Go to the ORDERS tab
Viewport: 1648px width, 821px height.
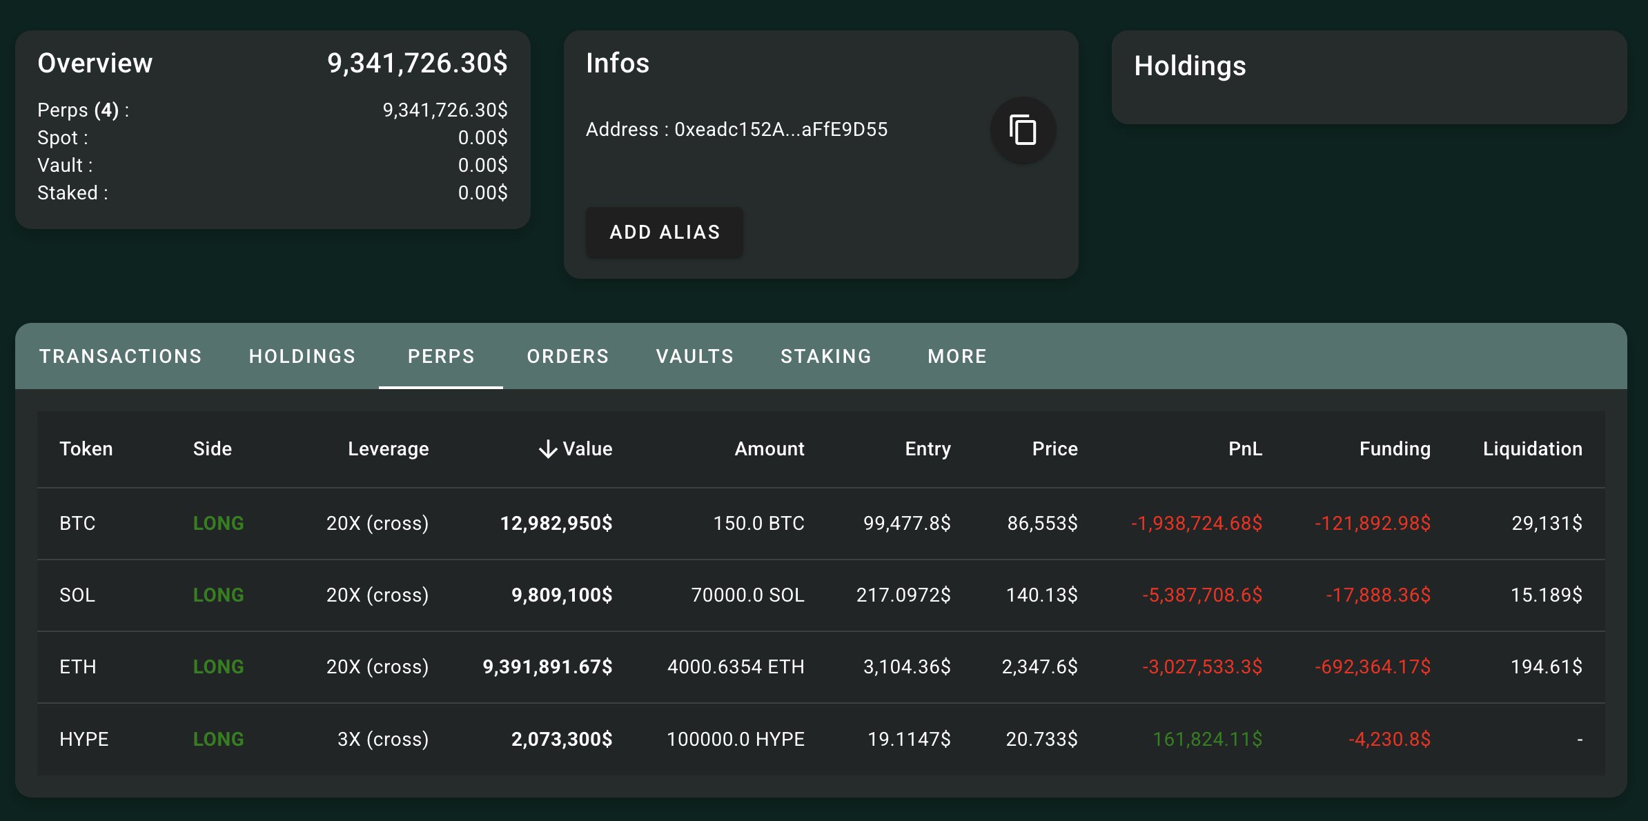[x=567, y=356]
